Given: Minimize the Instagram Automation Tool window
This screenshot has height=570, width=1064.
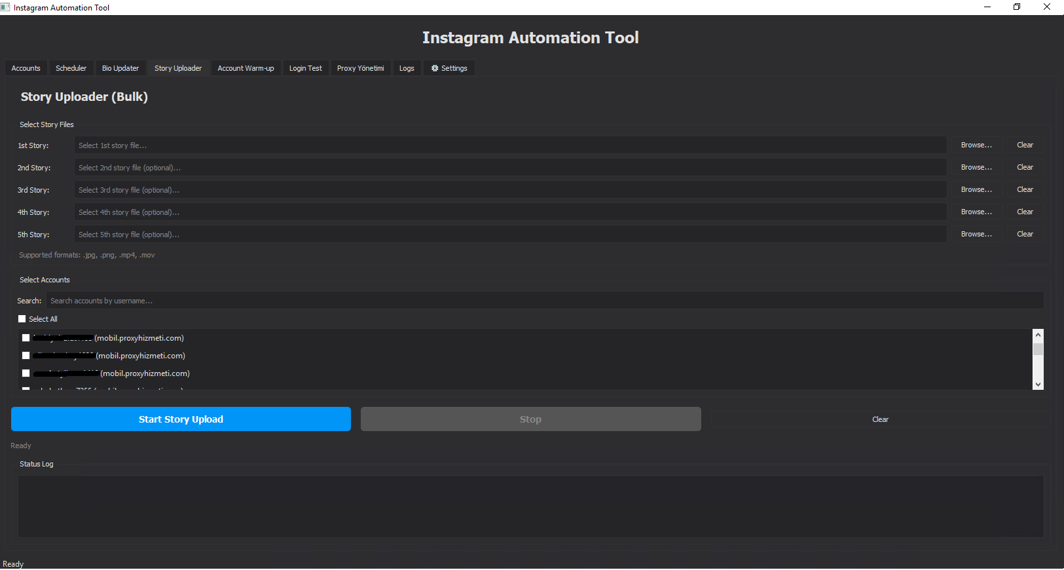Looking at the screenshot, I should (x=987, y=7).
